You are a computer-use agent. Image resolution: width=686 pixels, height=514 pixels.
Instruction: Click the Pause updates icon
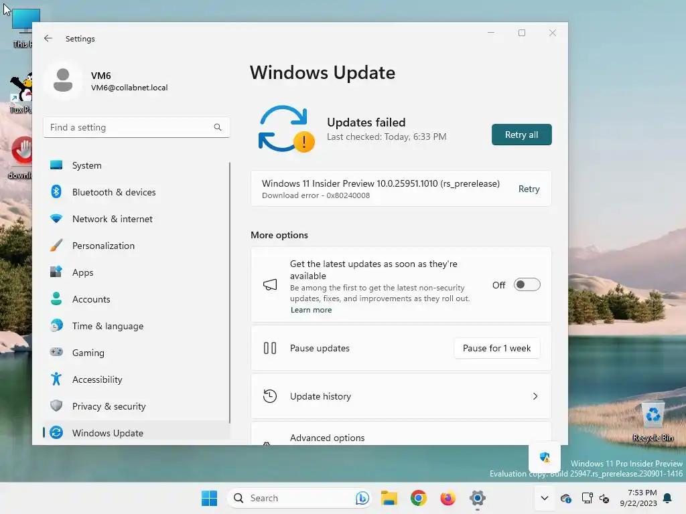(x=270, y=348)
